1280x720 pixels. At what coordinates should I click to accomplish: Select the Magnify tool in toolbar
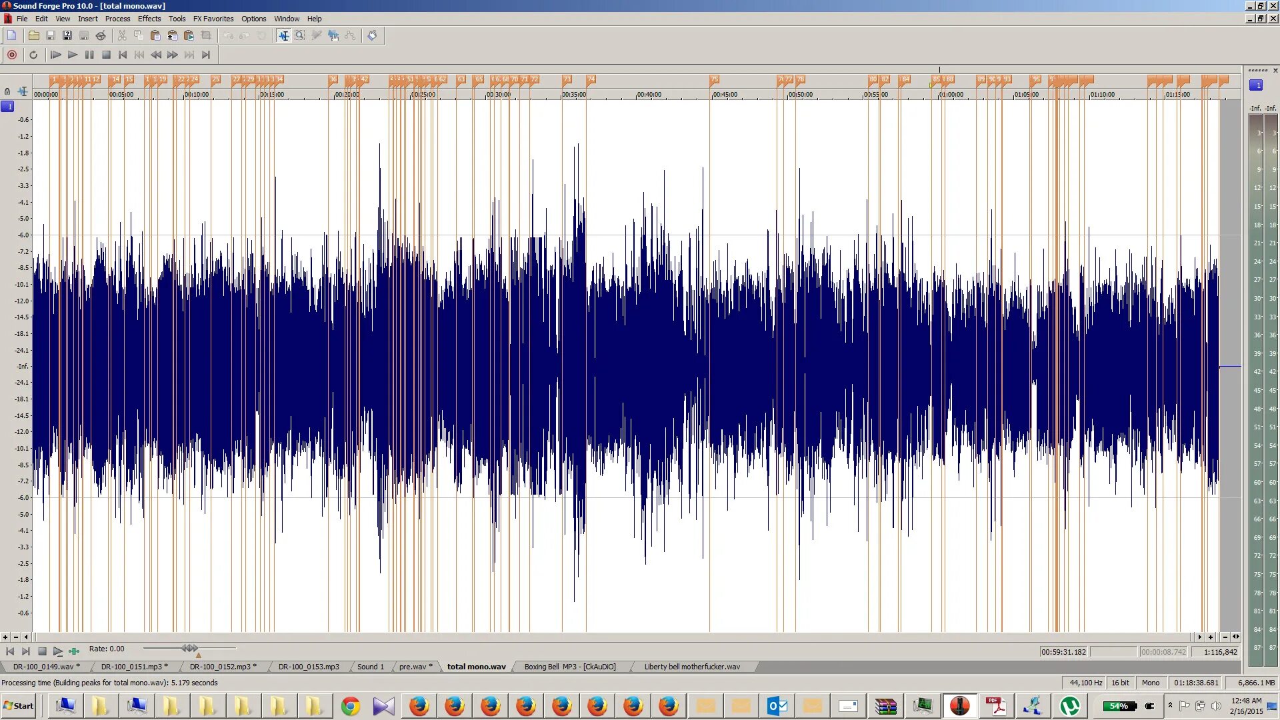pos(300,35)
